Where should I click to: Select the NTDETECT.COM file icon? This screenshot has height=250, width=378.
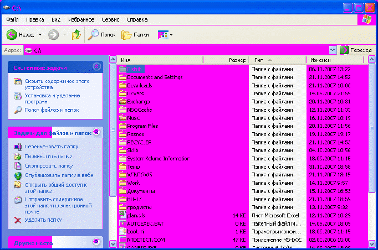(x=122, y=239)
